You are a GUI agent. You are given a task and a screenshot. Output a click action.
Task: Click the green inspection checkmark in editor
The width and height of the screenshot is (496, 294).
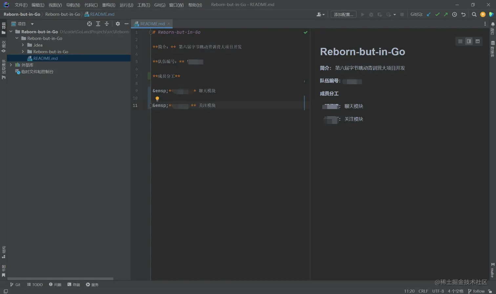305,32
